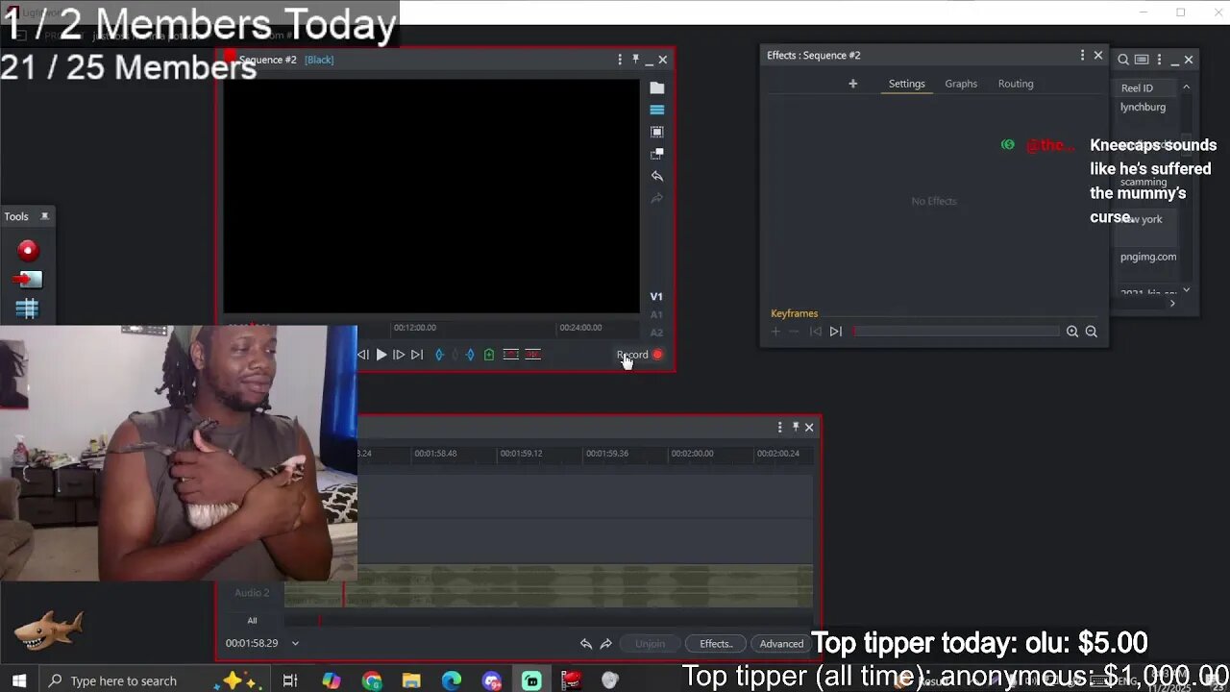Open the timecode dropdown arrow in timeline
The height and width of the screenshot is (692, 1230).
point(295,644)
